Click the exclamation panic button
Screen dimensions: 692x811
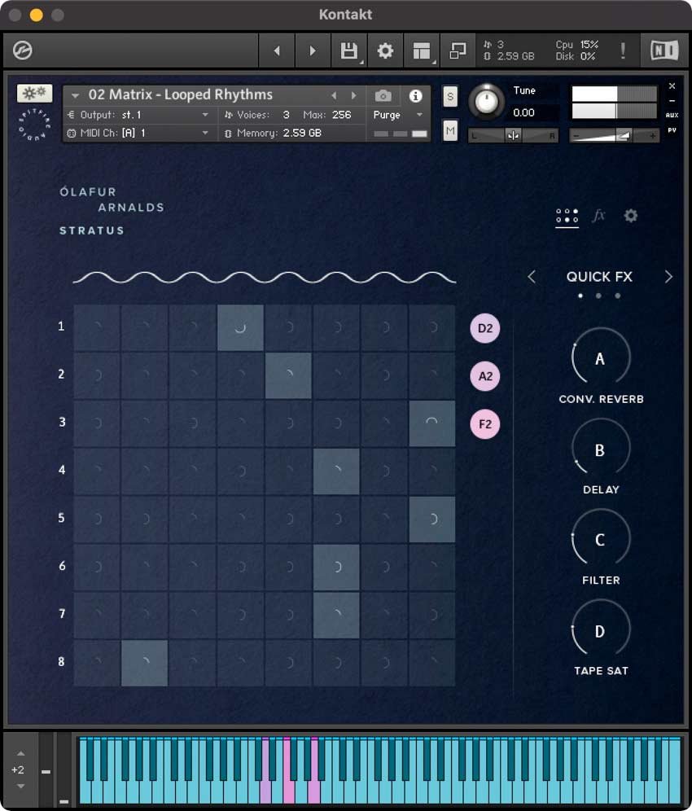point(623,50)
